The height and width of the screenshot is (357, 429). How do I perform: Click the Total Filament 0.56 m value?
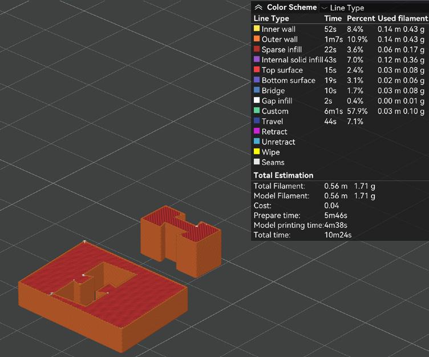(x=335, y=186)
